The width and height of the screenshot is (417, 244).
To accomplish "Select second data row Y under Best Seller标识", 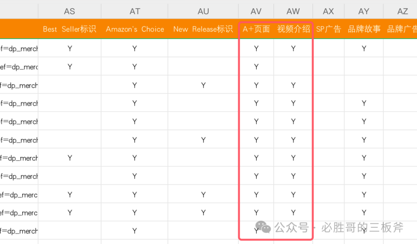I will pyautogui.click(x=69, y=67).
